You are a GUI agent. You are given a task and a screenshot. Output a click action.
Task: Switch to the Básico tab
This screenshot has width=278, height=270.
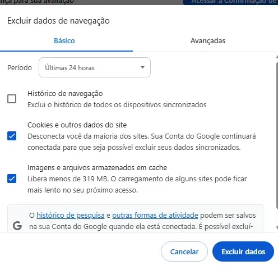(x=64, y=41)
